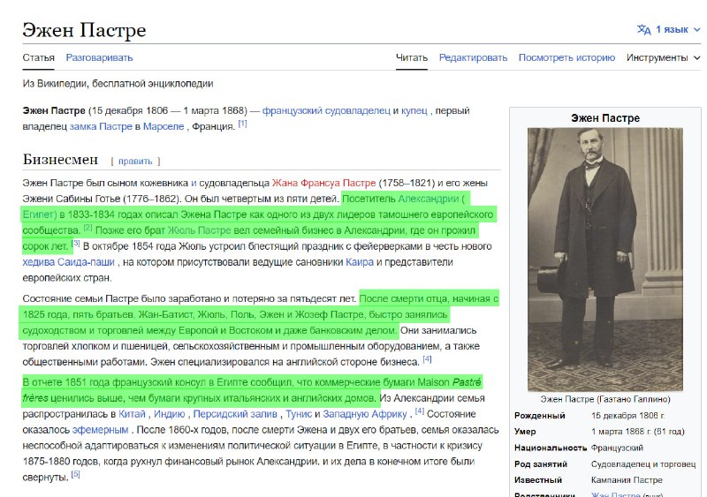Open the portrait photo of Эжен Пастре

(605, 260)
